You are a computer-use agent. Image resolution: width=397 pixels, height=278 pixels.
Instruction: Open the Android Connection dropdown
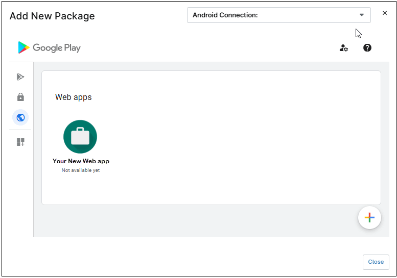pyautogui.click(x=279, y=15)
